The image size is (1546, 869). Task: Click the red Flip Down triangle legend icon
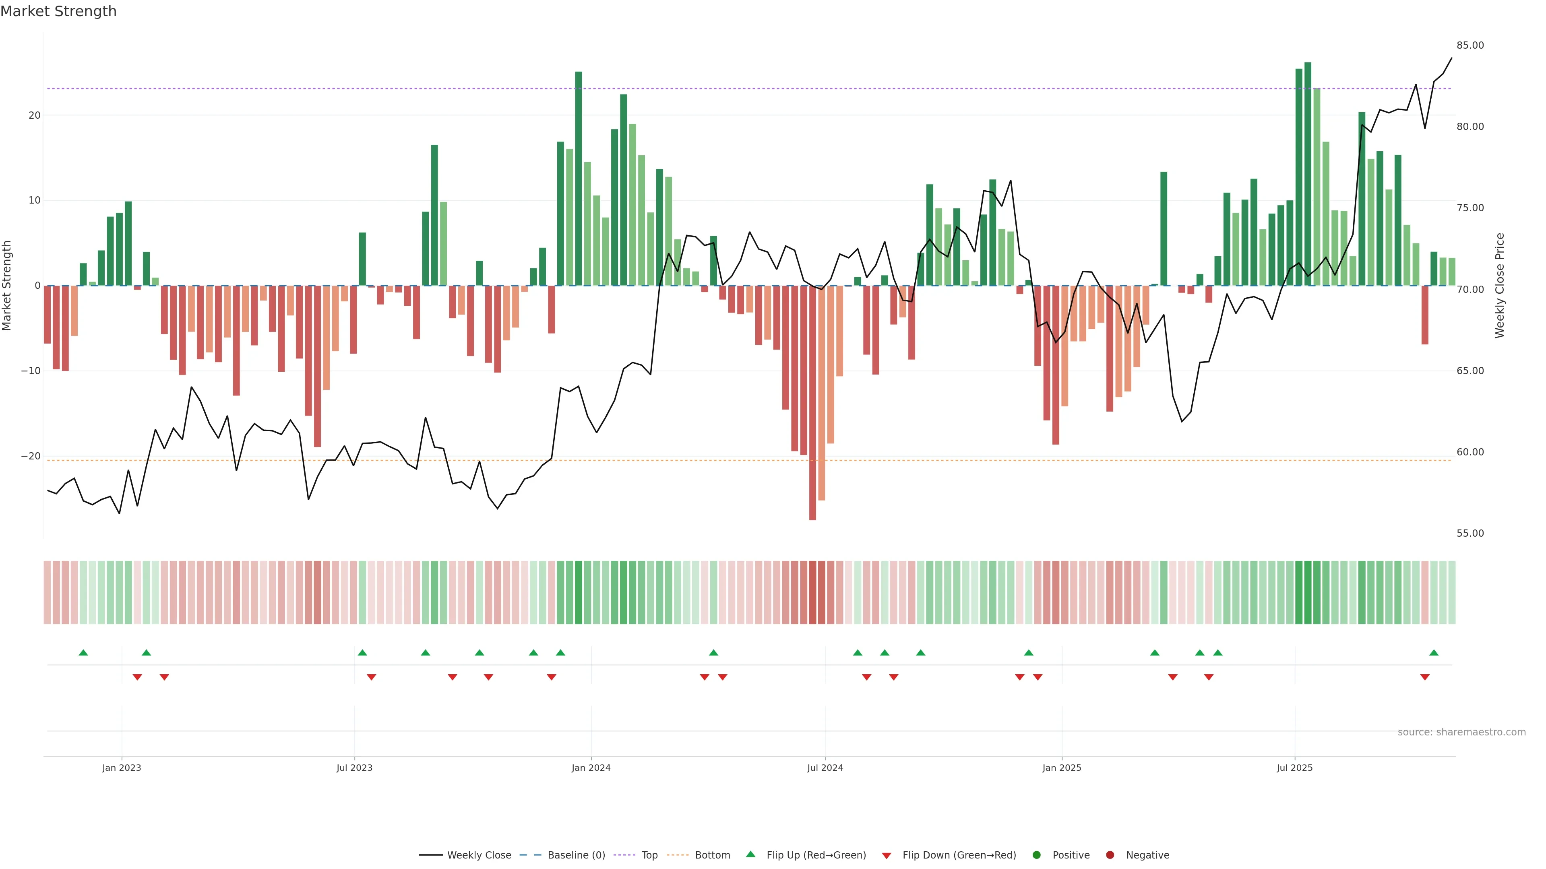click(887, 856)
